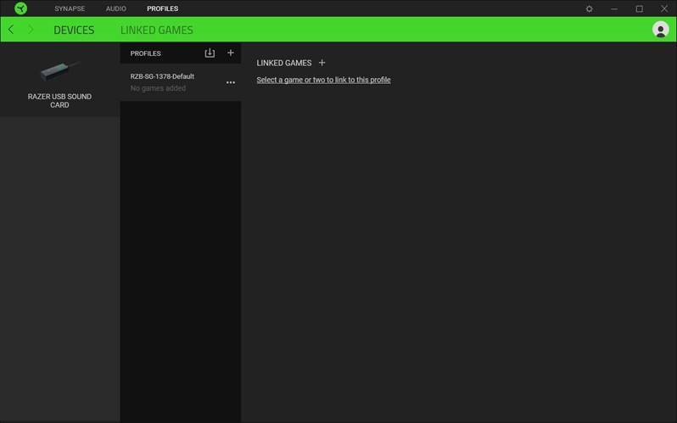Maximize the Synapse window
This screenshot has width=677, height=423.
coord(639,8)
